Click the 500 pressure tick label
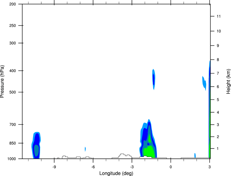Screen dimensions: 231x176 click(13, 92)
